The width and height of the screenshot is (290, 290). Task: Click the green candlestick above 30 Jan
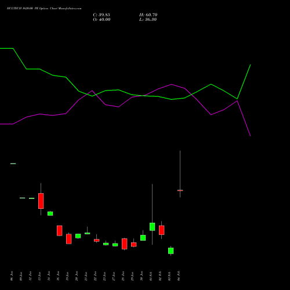[x=143, y=238]
